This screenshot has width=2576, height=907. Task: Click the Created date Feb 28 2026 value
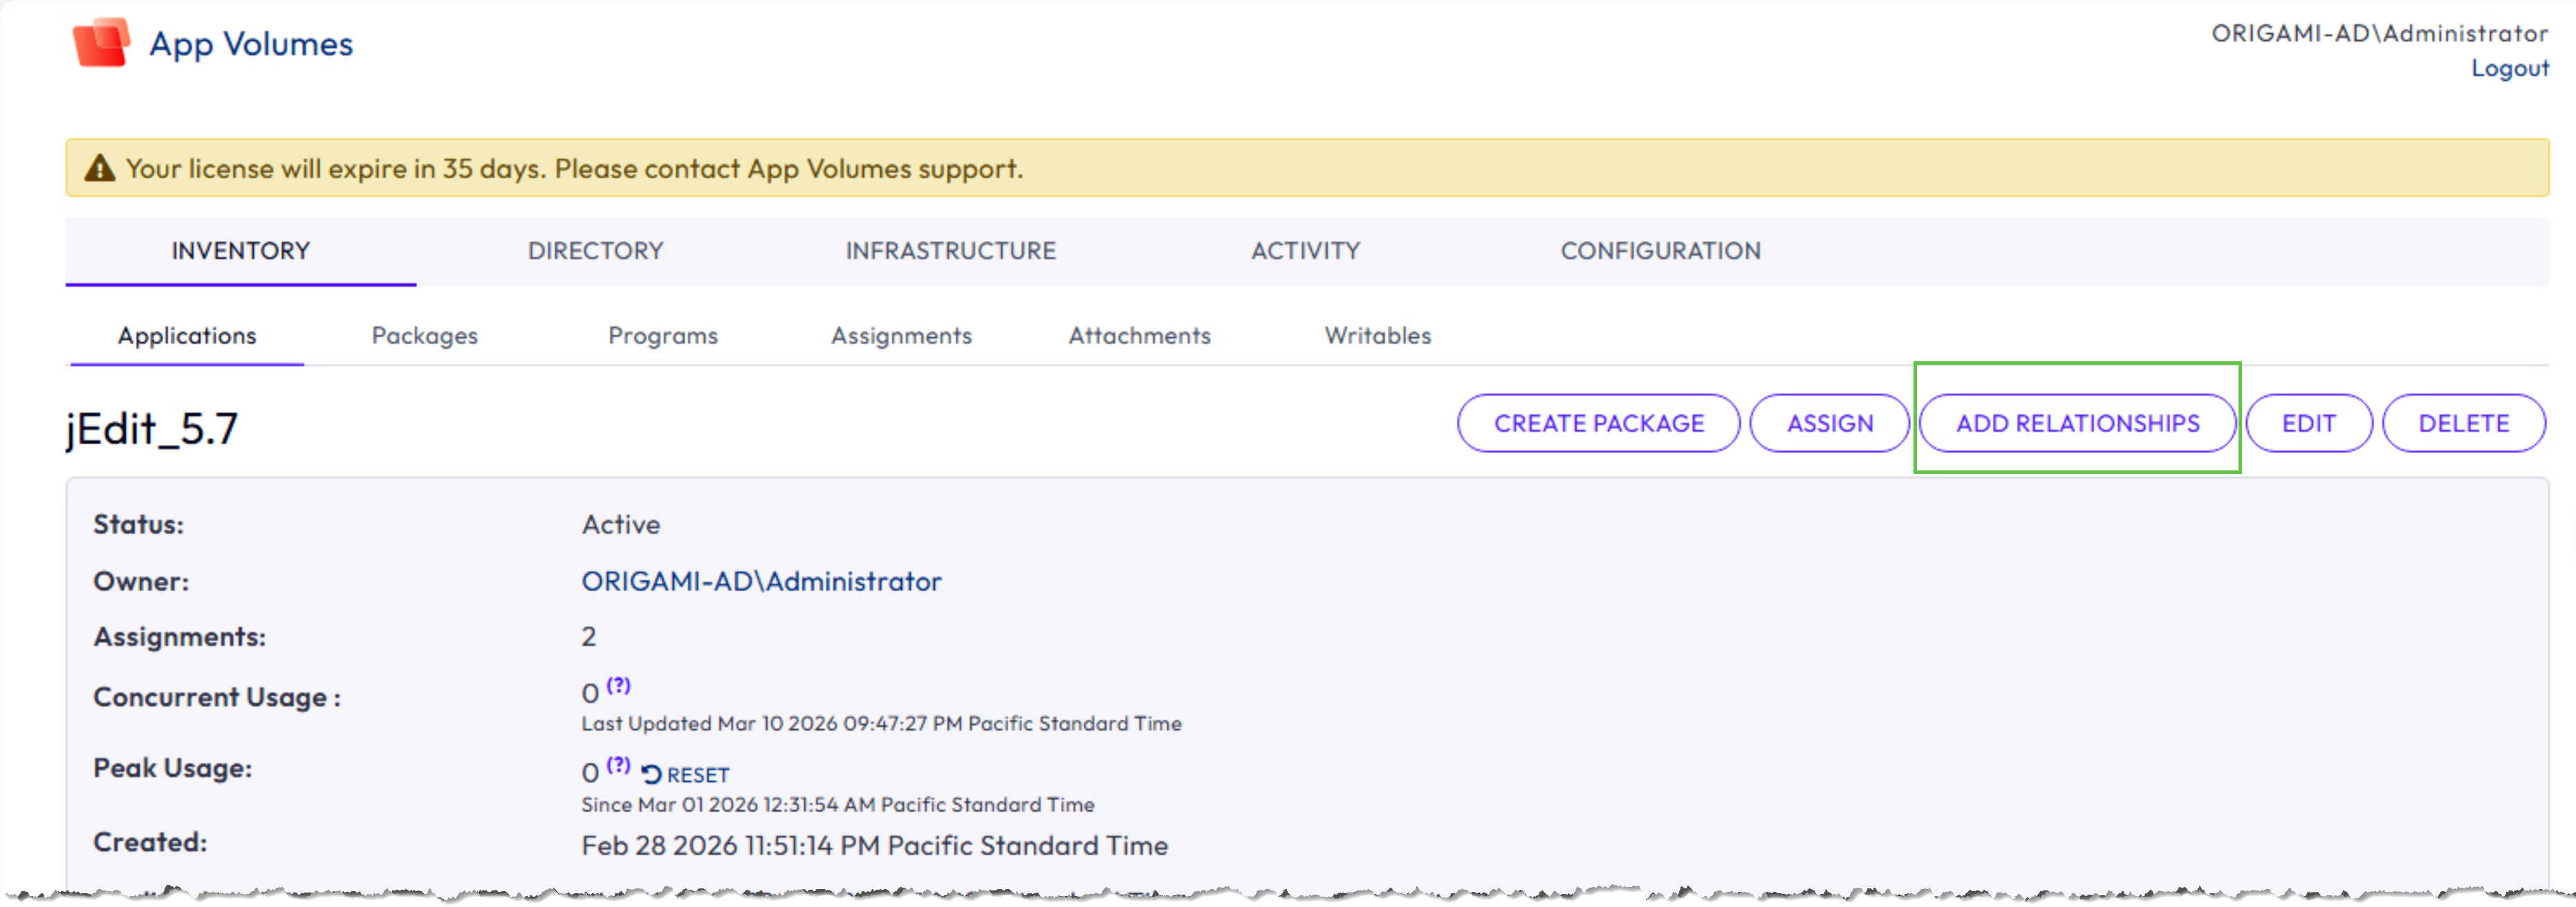875,846
